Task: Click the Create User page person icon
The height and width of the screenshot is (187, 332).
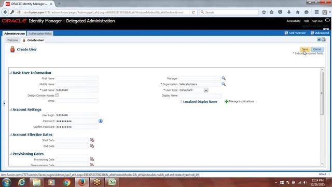Action: coord(12,49)
